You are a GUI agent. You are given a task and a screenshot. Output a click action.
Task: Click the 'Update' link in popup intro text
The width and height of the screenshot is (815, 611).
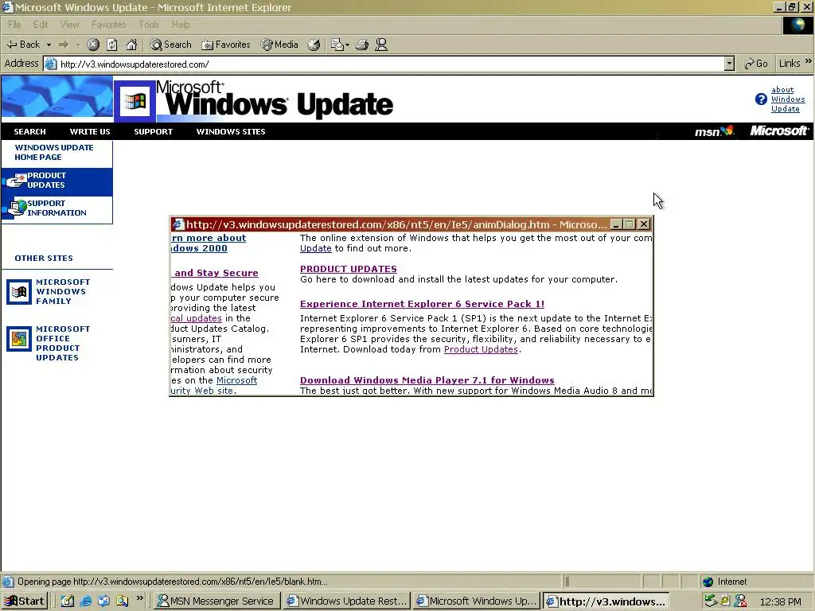coord(315,248)
